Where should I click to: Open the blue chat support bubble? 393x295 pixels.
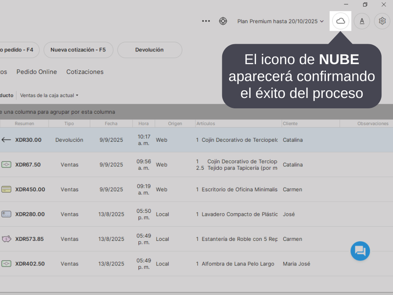pyautogui.click(x=360, y=251)
